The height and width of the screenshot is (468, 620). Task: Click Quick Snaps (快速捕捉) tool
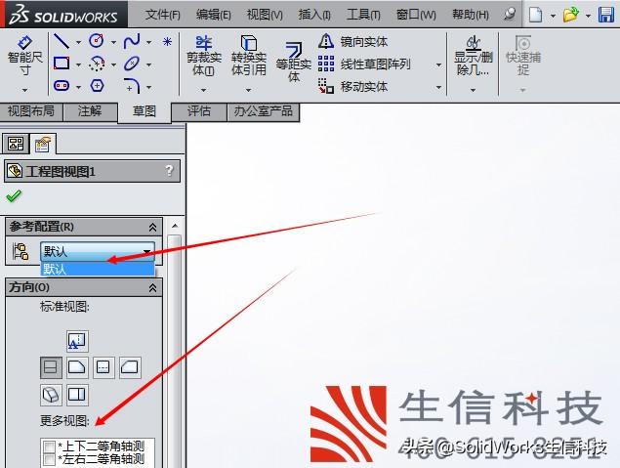pos(523,56)
